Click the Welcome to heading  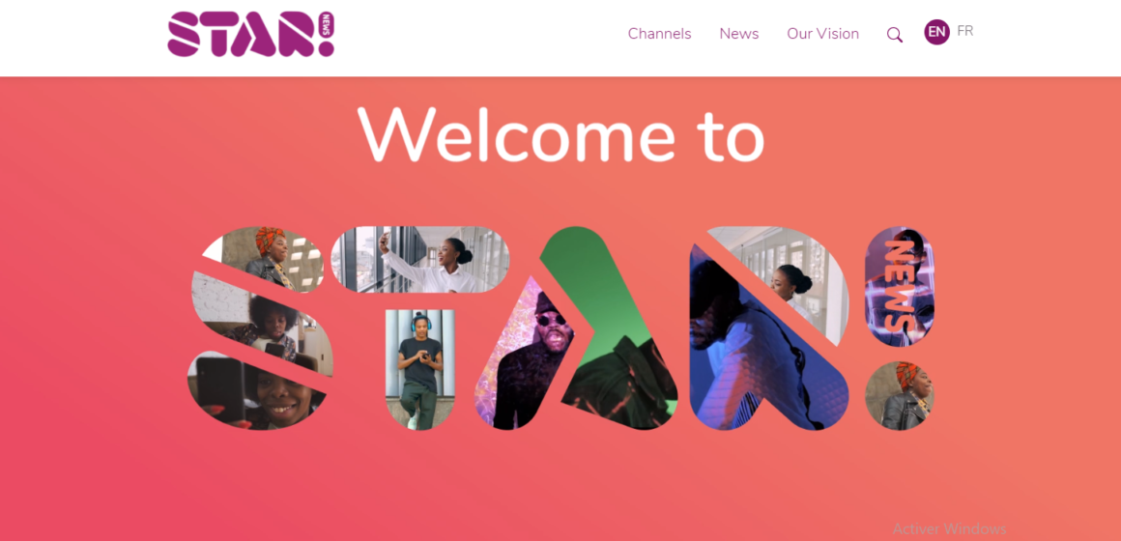(561, 134)
